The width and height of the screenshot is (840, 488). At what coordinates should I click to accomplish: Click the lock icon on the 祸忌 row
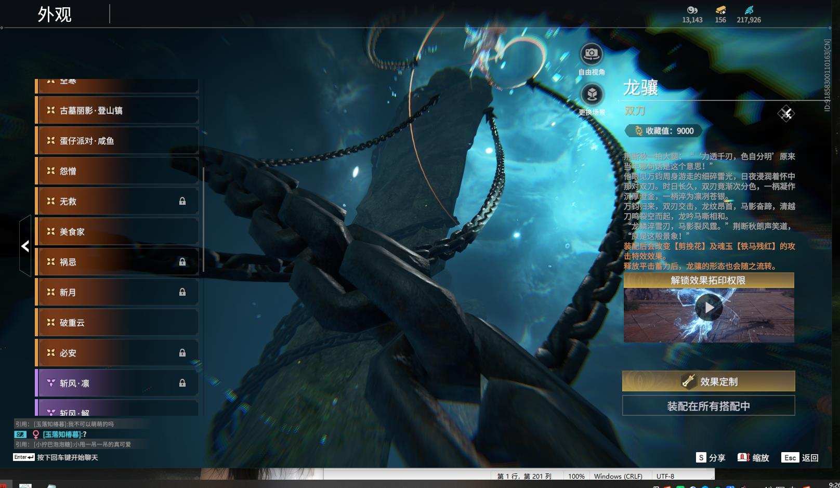(x=182, y=262)
